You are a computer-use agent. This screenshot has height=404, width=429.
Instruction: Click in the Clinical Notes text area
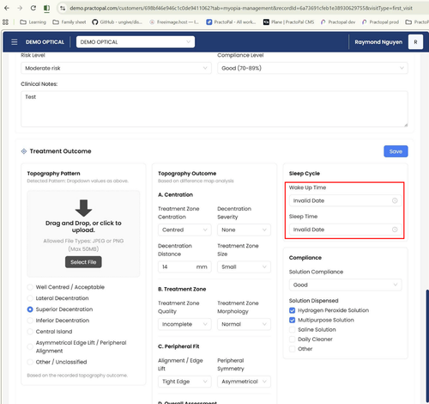point(214,109)
